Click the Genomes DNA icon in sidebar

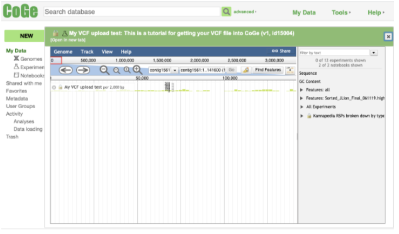16,58
